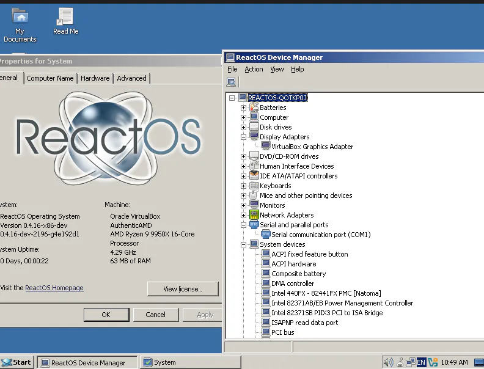The width and height of the screenshot is (484, 369).
Task: Click Cancel in Properties for System
Action: click(156, 315)
